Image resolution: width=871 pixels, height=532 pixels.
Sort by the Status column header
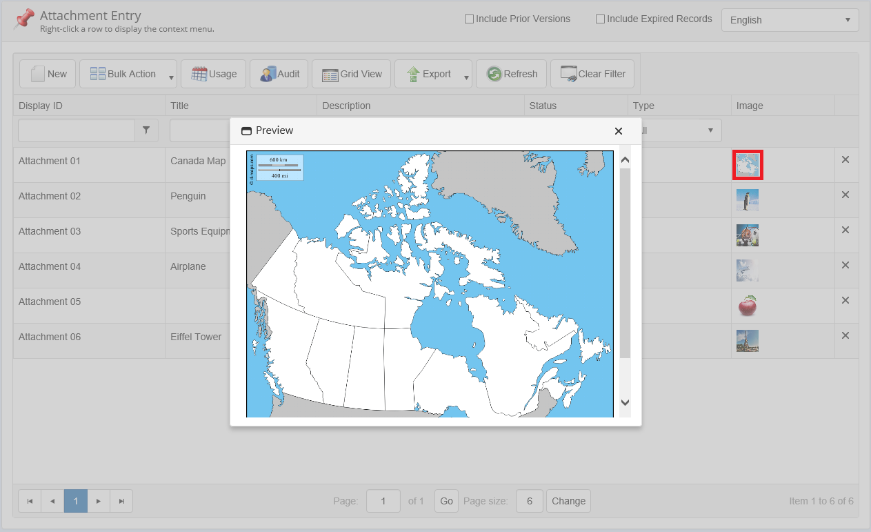coord(543,106)
